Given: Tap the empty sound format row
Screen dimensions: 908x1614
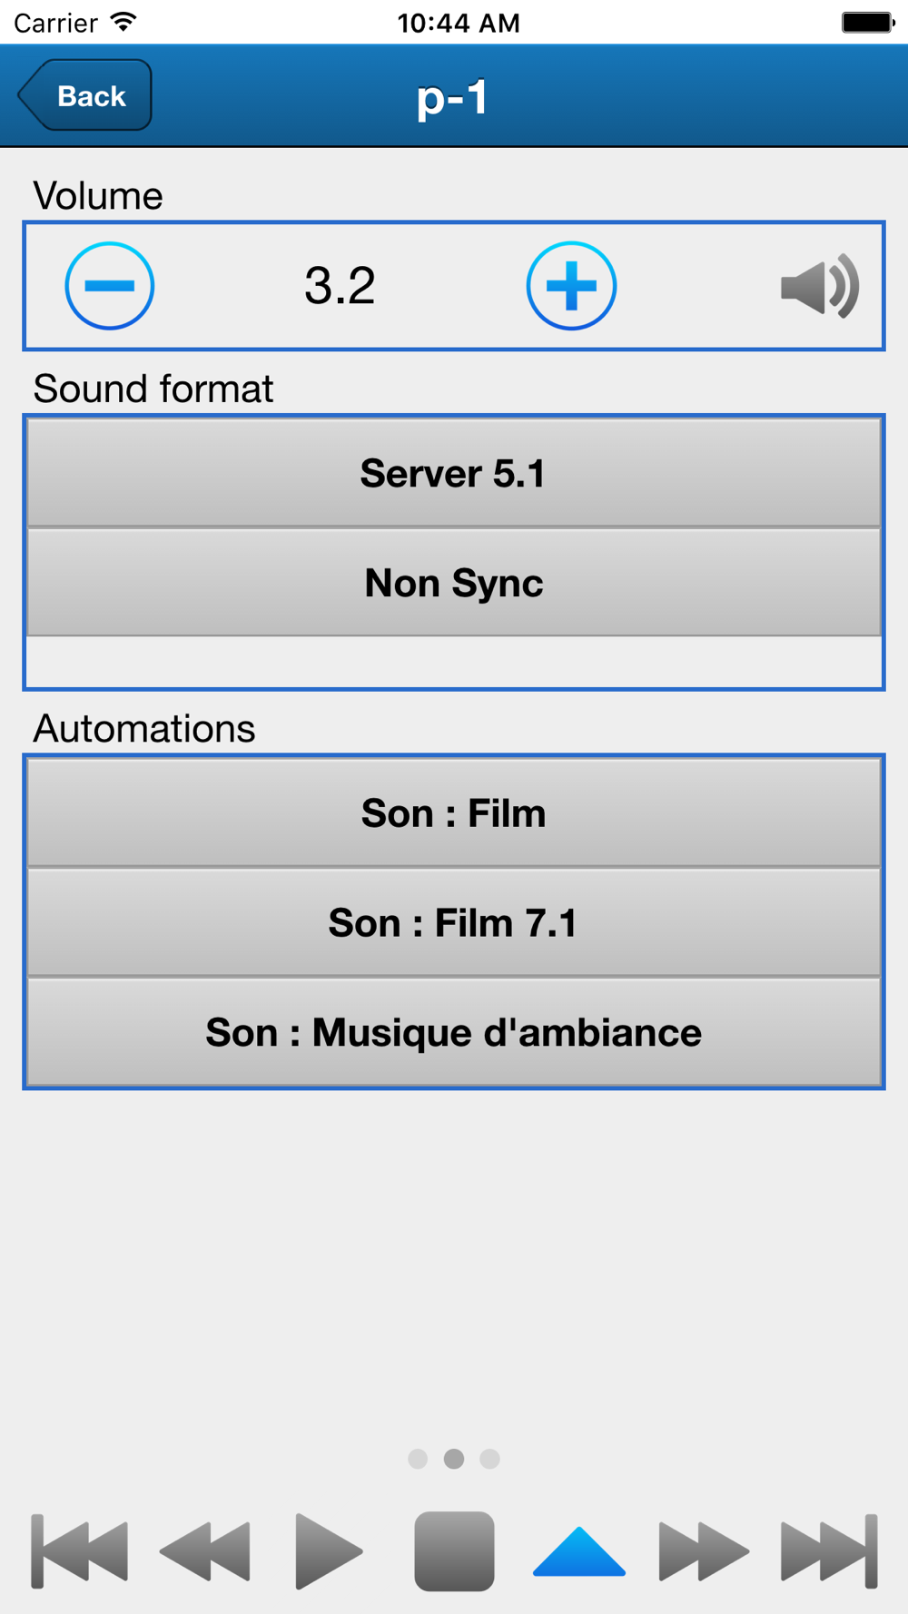Looking at the screenshot, I should [454, 662].
